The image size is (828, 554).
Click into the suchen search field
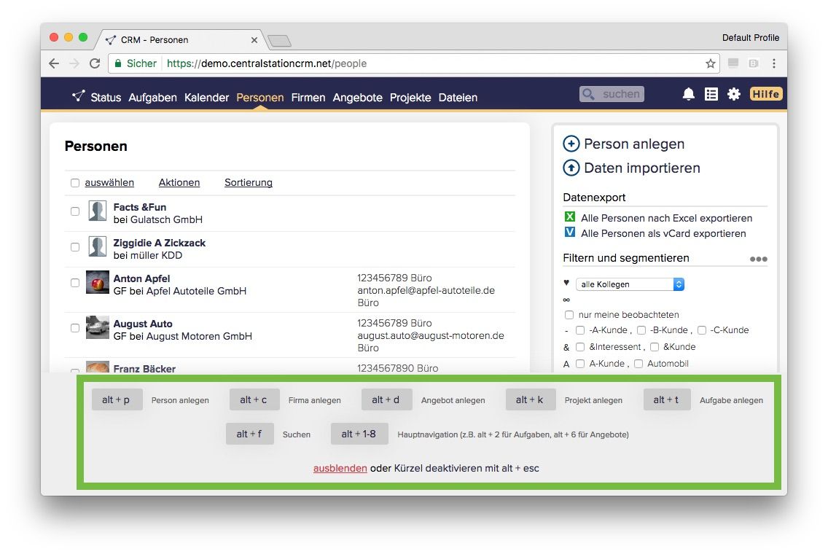(612, 94)
